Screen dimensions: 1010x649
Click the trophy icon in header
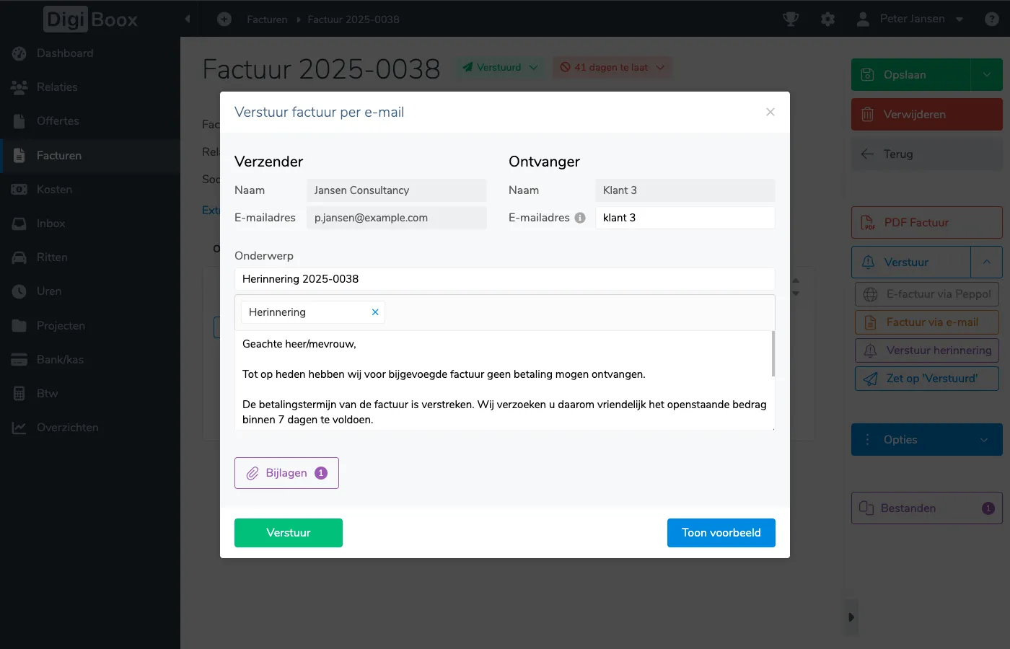791,19
